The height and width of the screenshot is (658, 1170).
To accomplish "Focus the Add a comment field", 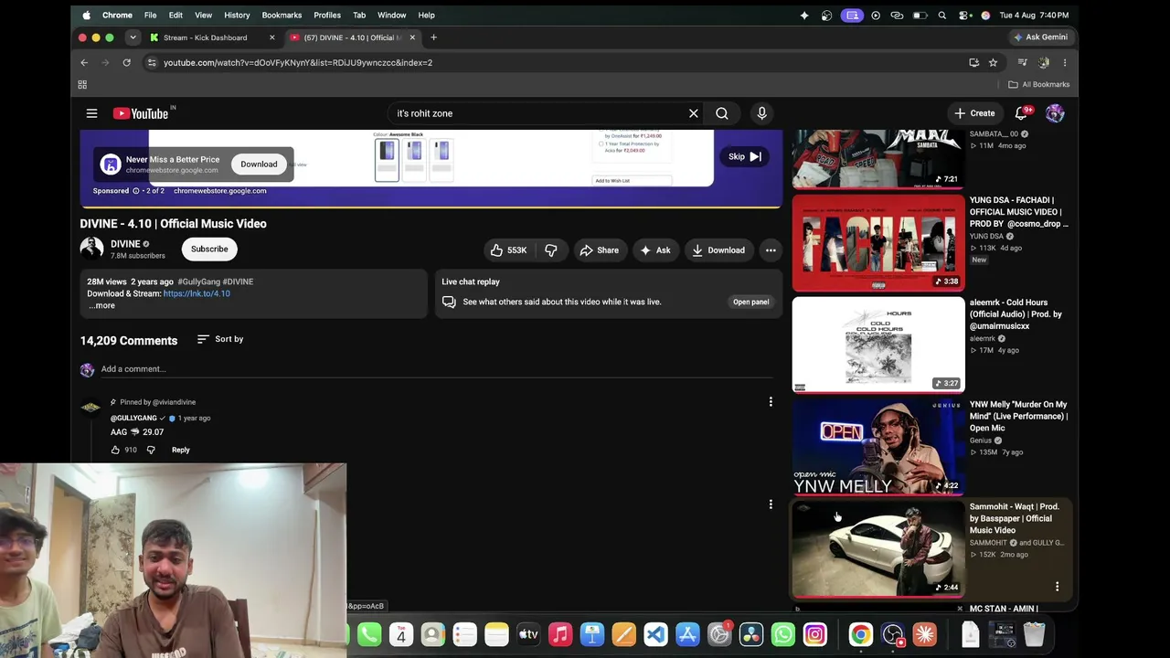I will [439, 369].
